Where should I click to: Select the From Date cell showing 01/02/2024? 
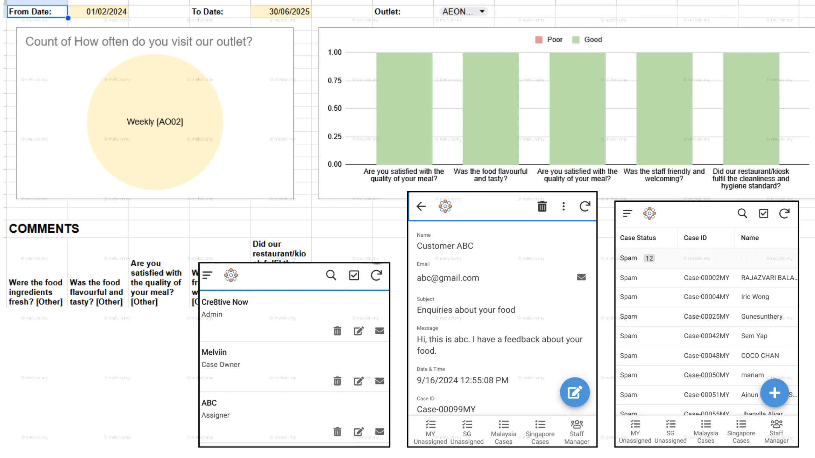107,11
